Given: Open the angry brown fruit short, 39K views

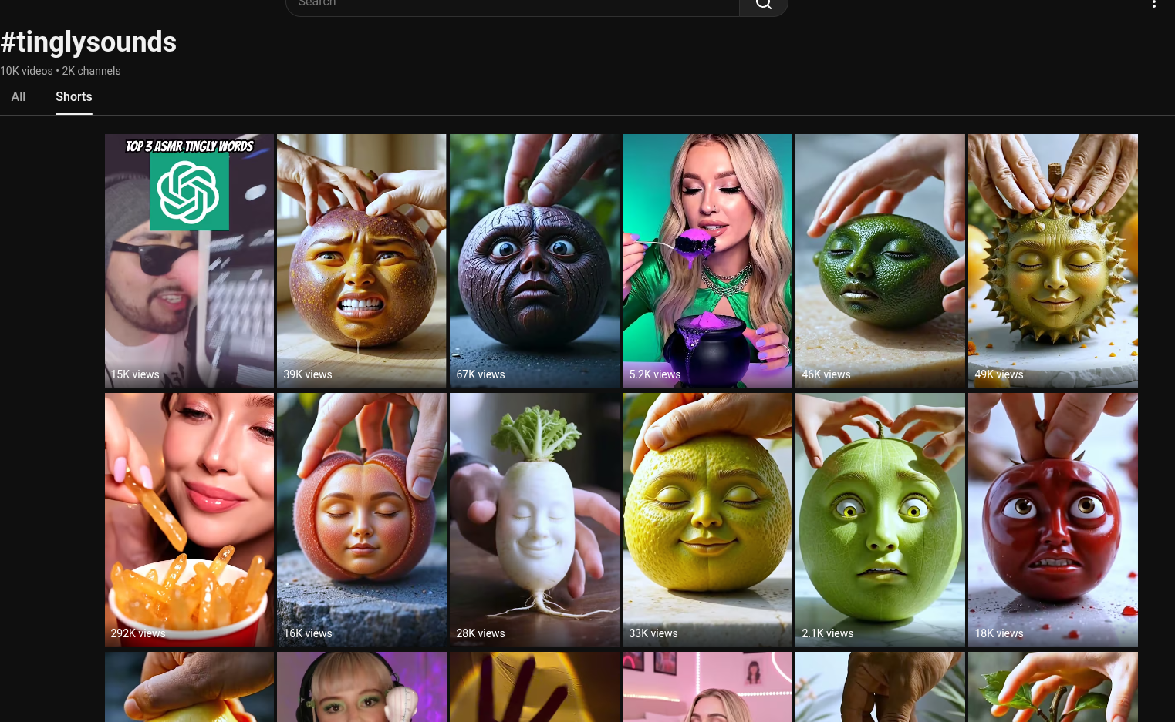Looking at the screenshot, I should pyautogui.click(x=362, y=261).
